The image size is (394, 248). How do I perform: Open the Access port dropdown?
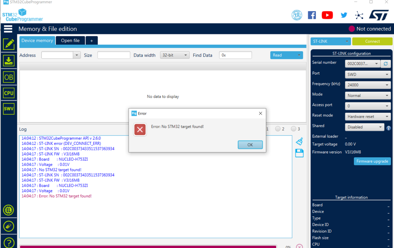[368, 106]
